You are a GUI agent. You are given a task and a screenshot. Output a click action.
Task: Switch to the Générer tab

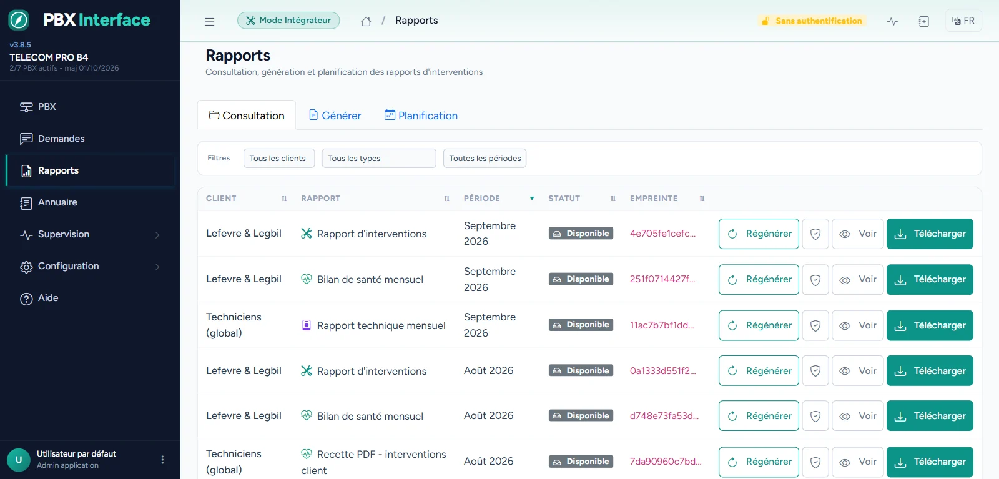click(x=335, y=116)
